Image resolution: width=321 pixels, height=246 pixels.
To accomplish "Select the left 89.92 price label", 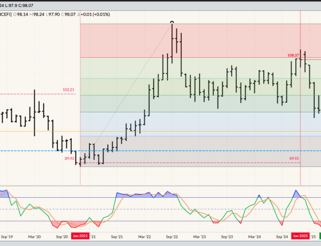I will 69,159.
